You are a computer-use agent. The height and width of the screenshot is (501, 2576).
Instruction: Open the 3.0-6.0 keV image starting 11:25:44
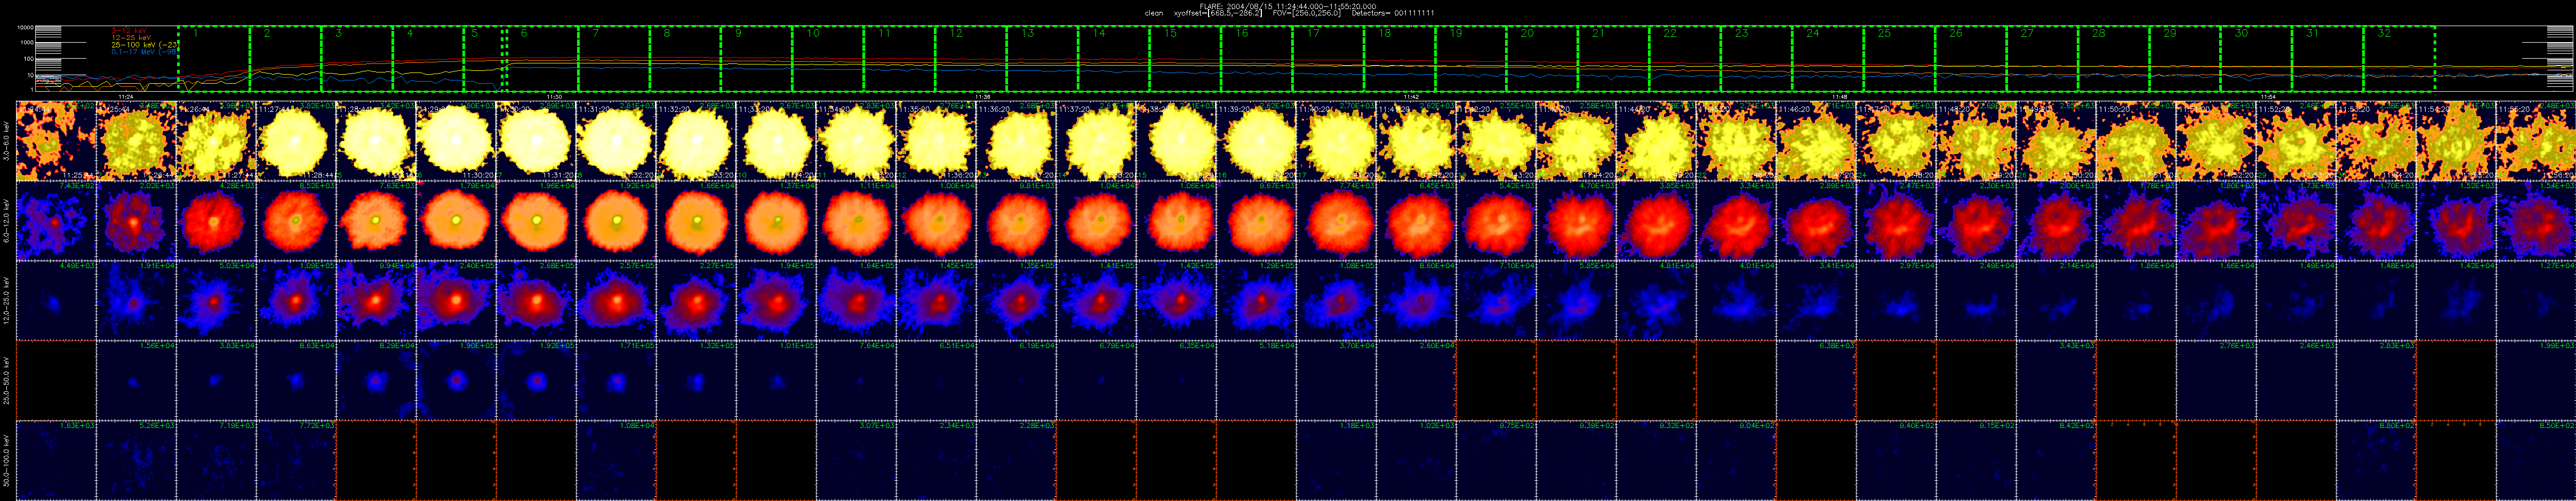(x=137, y=141)
